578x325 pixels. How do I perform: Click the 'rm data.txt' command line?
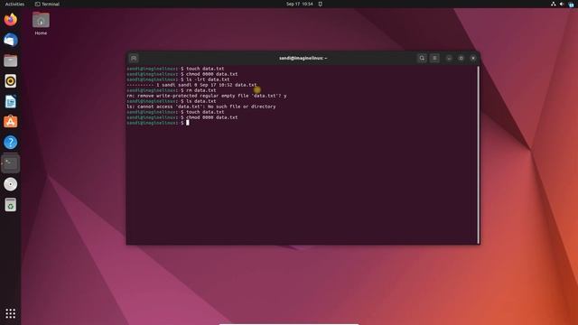[x=172, y=90]
